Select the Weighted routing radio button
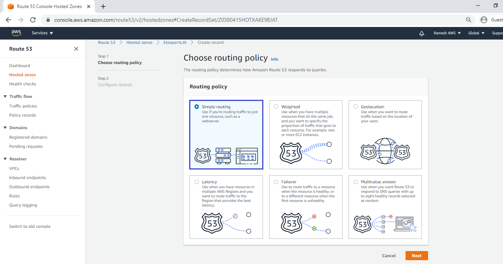Image resolution: width=503 pixels, height=264 pixels. 276,107
